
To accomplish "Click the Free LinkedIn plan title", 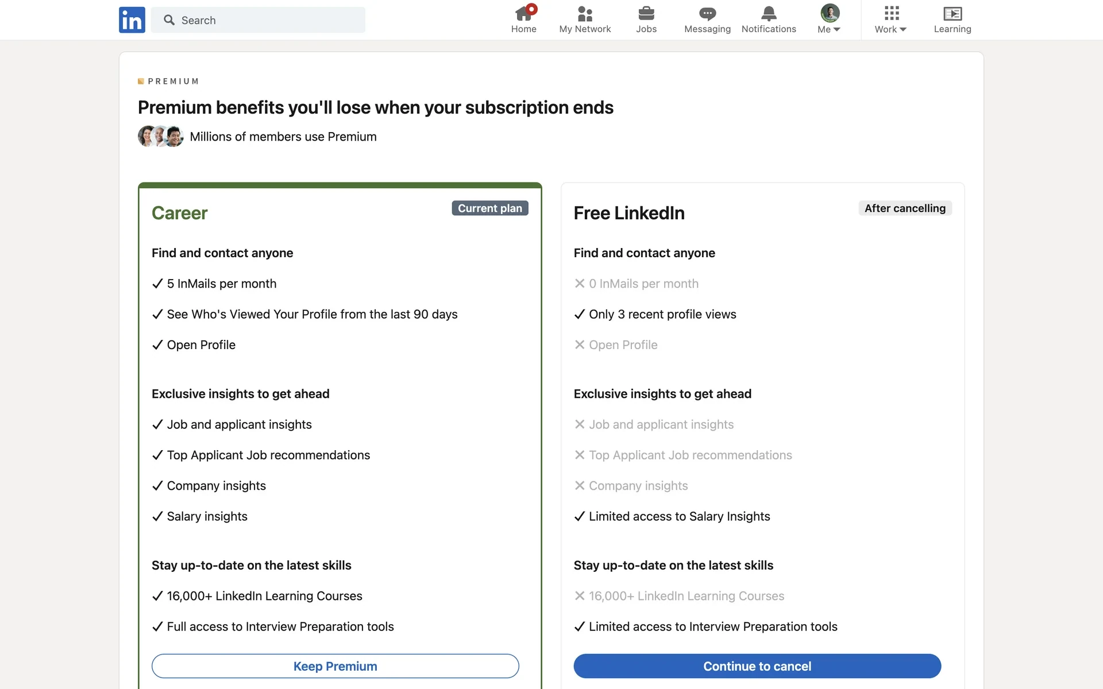I will (x=629, y=213).
